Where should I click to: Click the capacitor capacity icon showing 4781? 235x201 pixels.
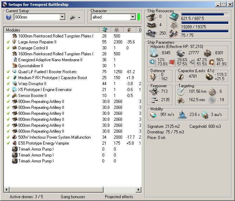[181, 77]
